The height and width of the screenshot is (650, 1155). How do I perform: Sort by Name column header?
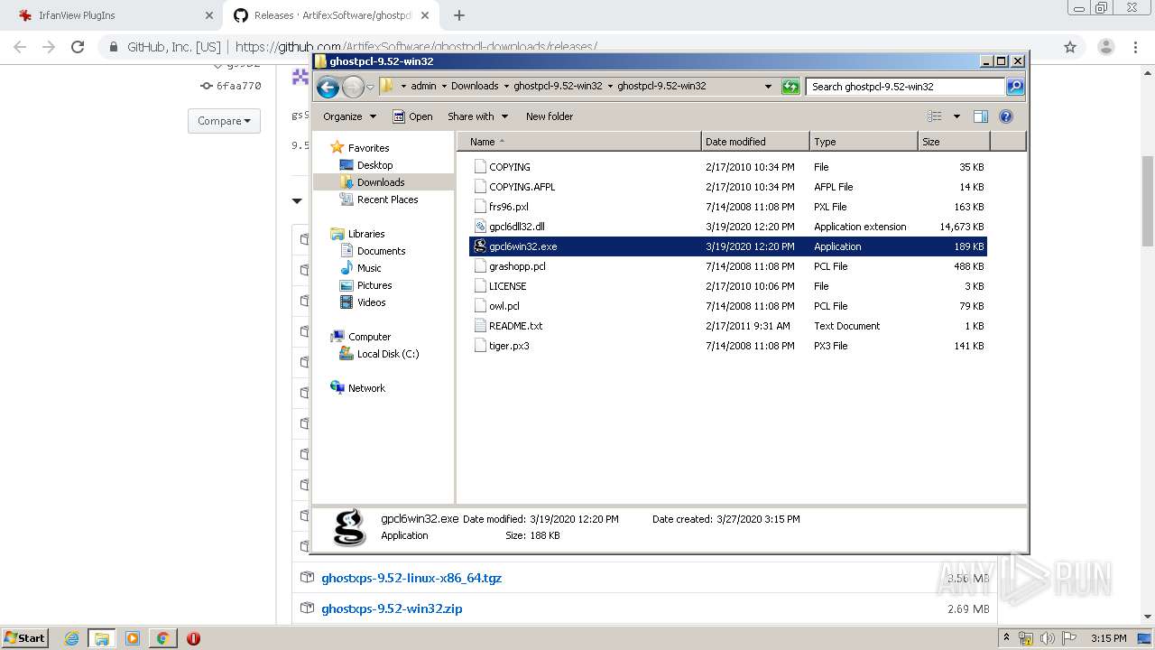[579, 142]
